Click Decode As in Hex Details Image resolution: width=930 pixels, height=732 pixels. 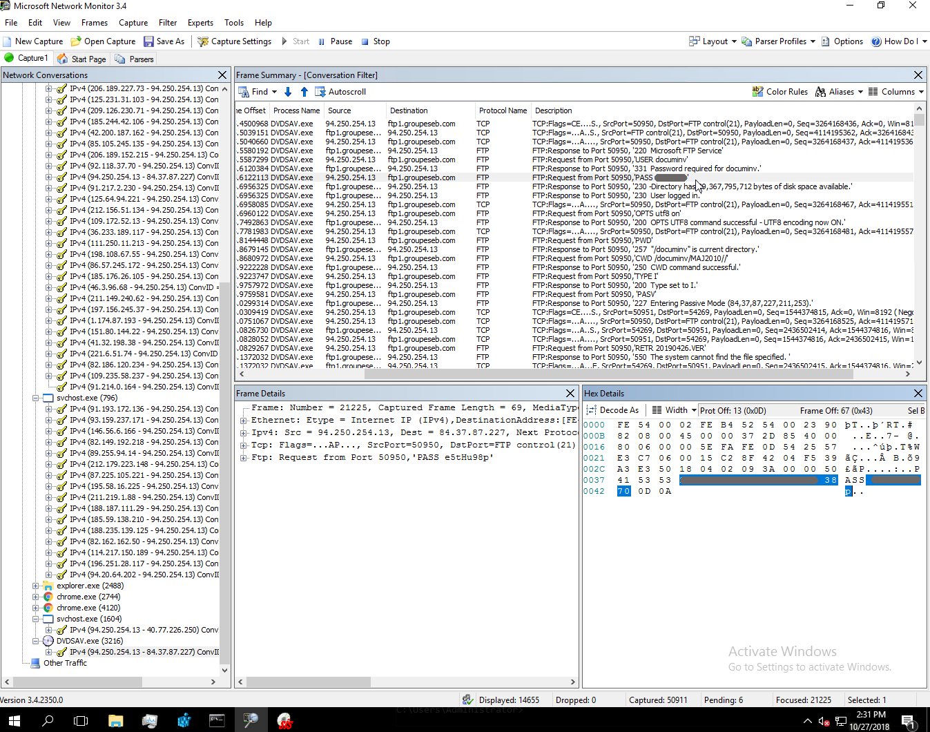click(612, 410)
